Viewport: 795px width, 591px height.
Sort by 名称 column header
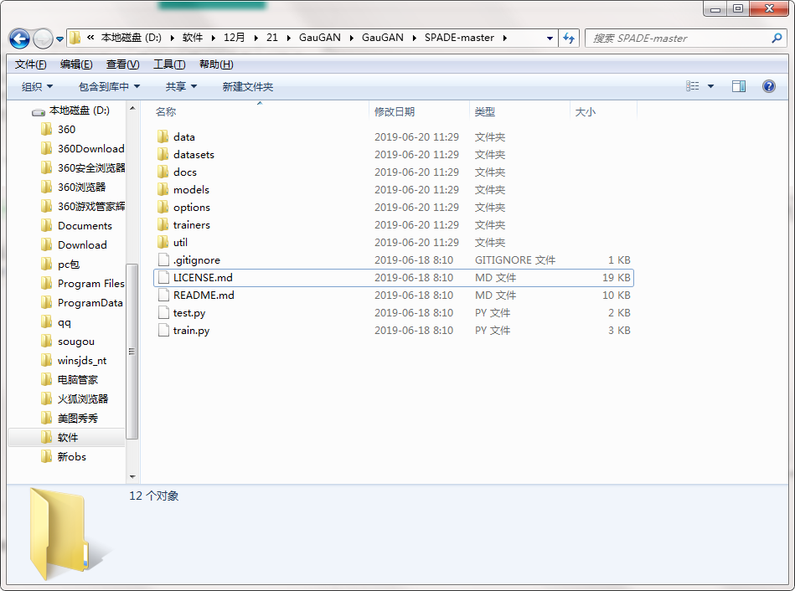click(165, 112)
